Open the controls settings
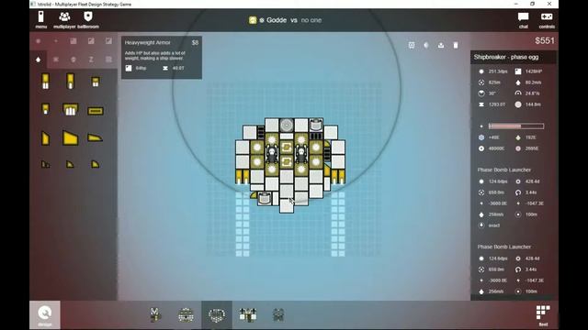 pos(547,20)
